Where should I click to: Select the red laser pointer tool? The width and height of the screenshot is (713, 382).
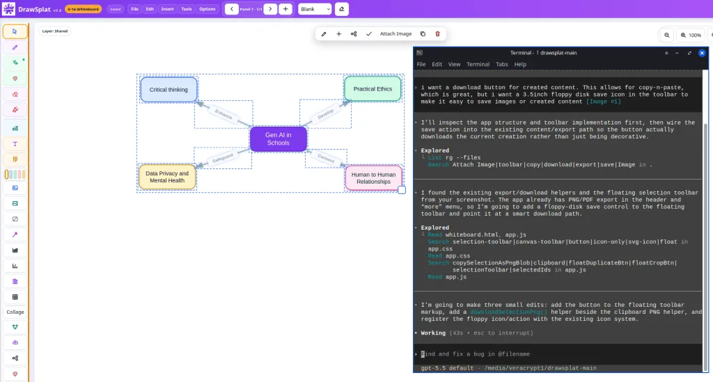click(x=15, y=110)
